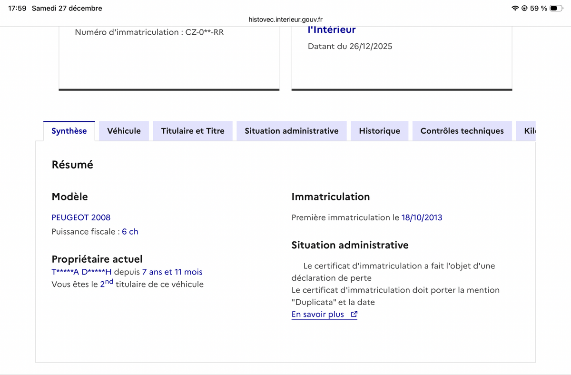Switch to the Véhicule tab

[124, 131]
